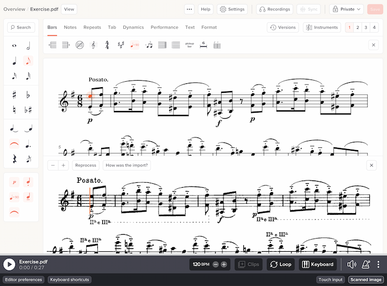Switch to the Notes tab
The width and height of the screenshot is (387, 286).
(x=70, y=28)
